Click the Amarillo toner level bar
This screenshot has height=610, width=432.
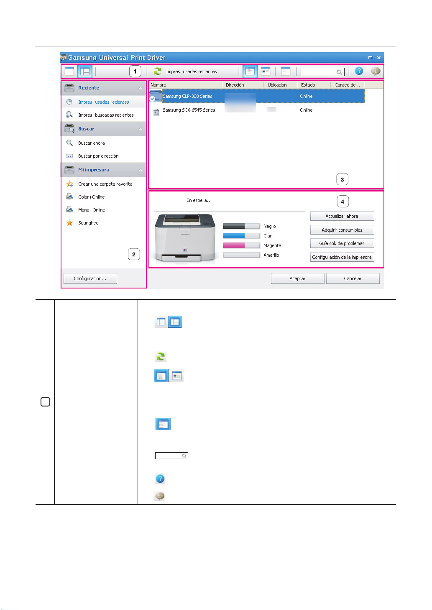tap(242, 255)
